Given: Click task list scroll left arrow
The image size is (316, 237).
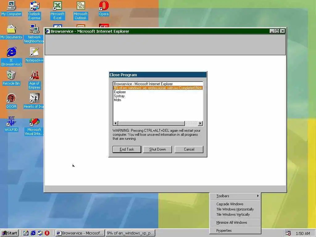Looking at the screenshot, I should pos(116,123).
